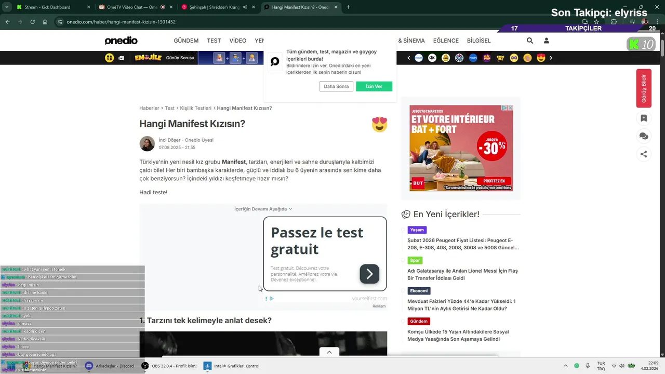Open Komşu Ülkede 15 Yaşın Altındakilere article

point(458,336)
